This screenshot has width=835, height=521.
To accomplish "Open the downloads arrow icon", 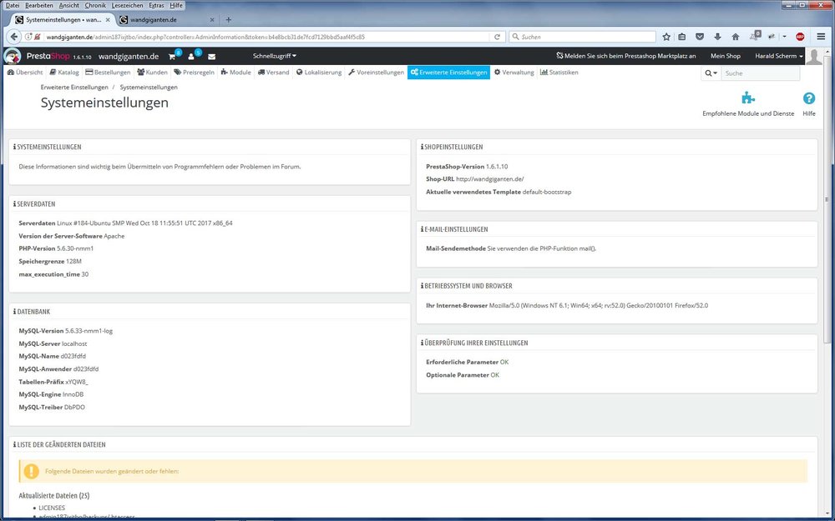I will pos(717,37).
